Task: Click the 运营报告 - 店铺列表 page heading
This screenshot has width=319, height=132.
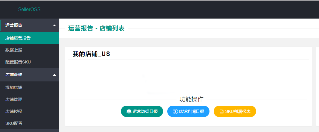Action: 96,28
